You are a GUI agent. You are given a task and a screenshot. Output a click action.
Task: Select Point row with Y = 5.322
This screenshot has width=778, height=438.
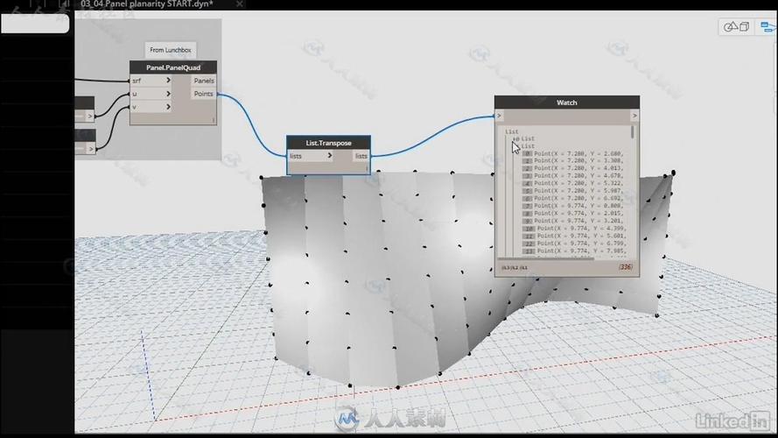click(x=573, y=183)
